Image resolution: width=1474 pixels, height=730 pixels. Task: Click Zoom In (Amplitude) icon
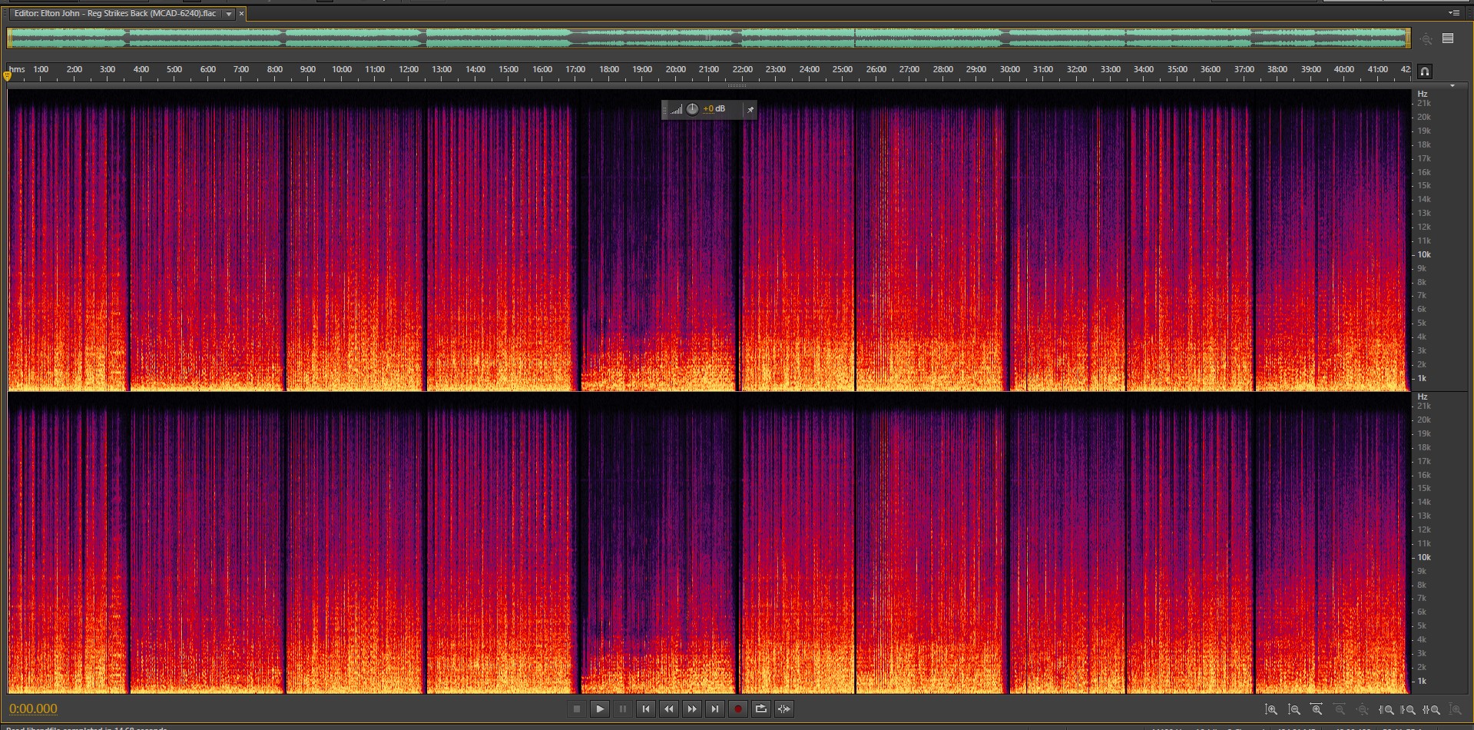1271,710
